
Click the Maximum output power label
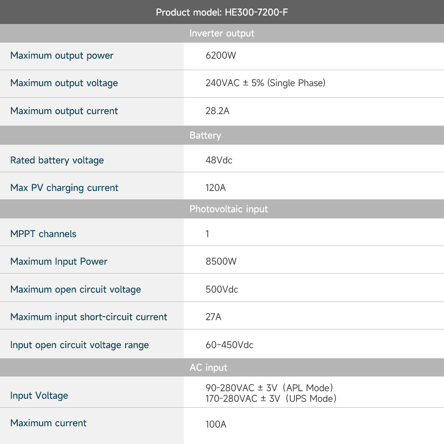click(x=61, y=55)
